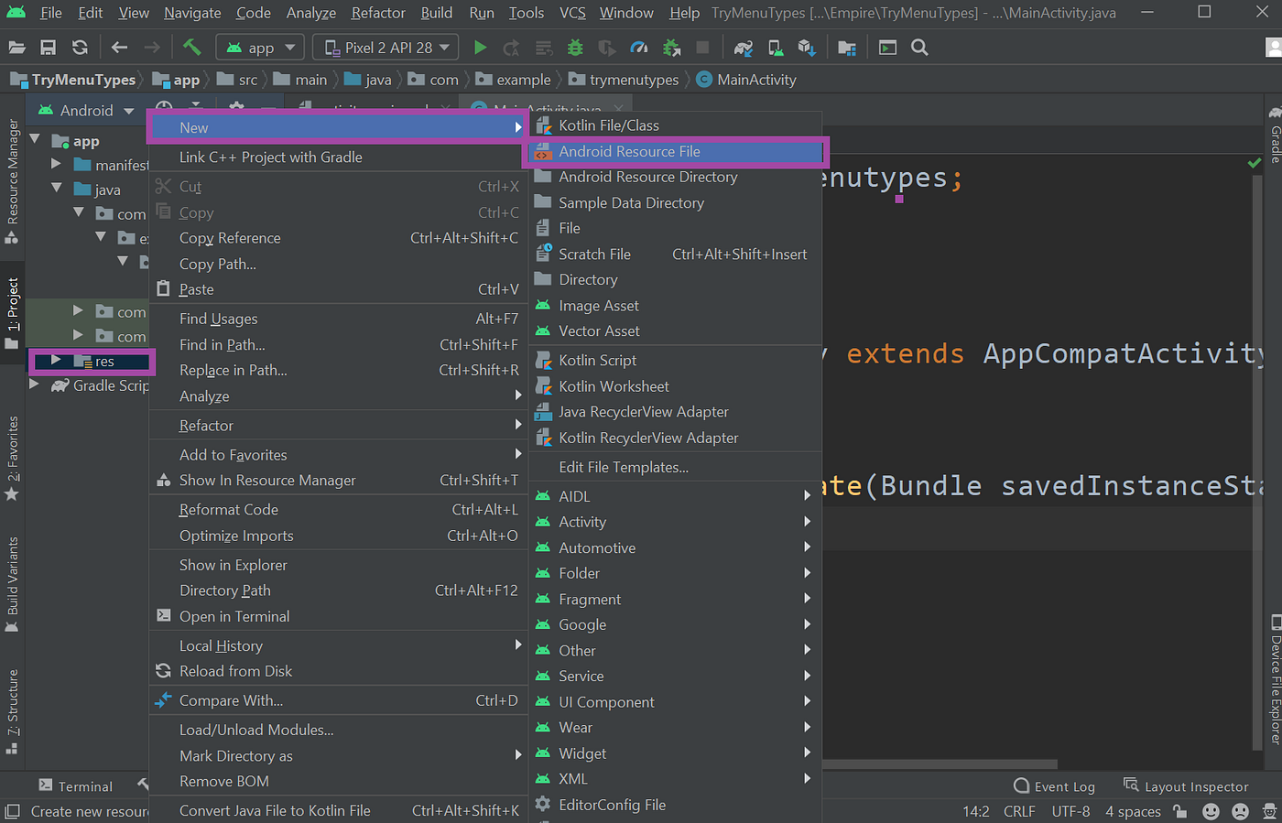Launch the debugger bug icon

tap(575, 47)
